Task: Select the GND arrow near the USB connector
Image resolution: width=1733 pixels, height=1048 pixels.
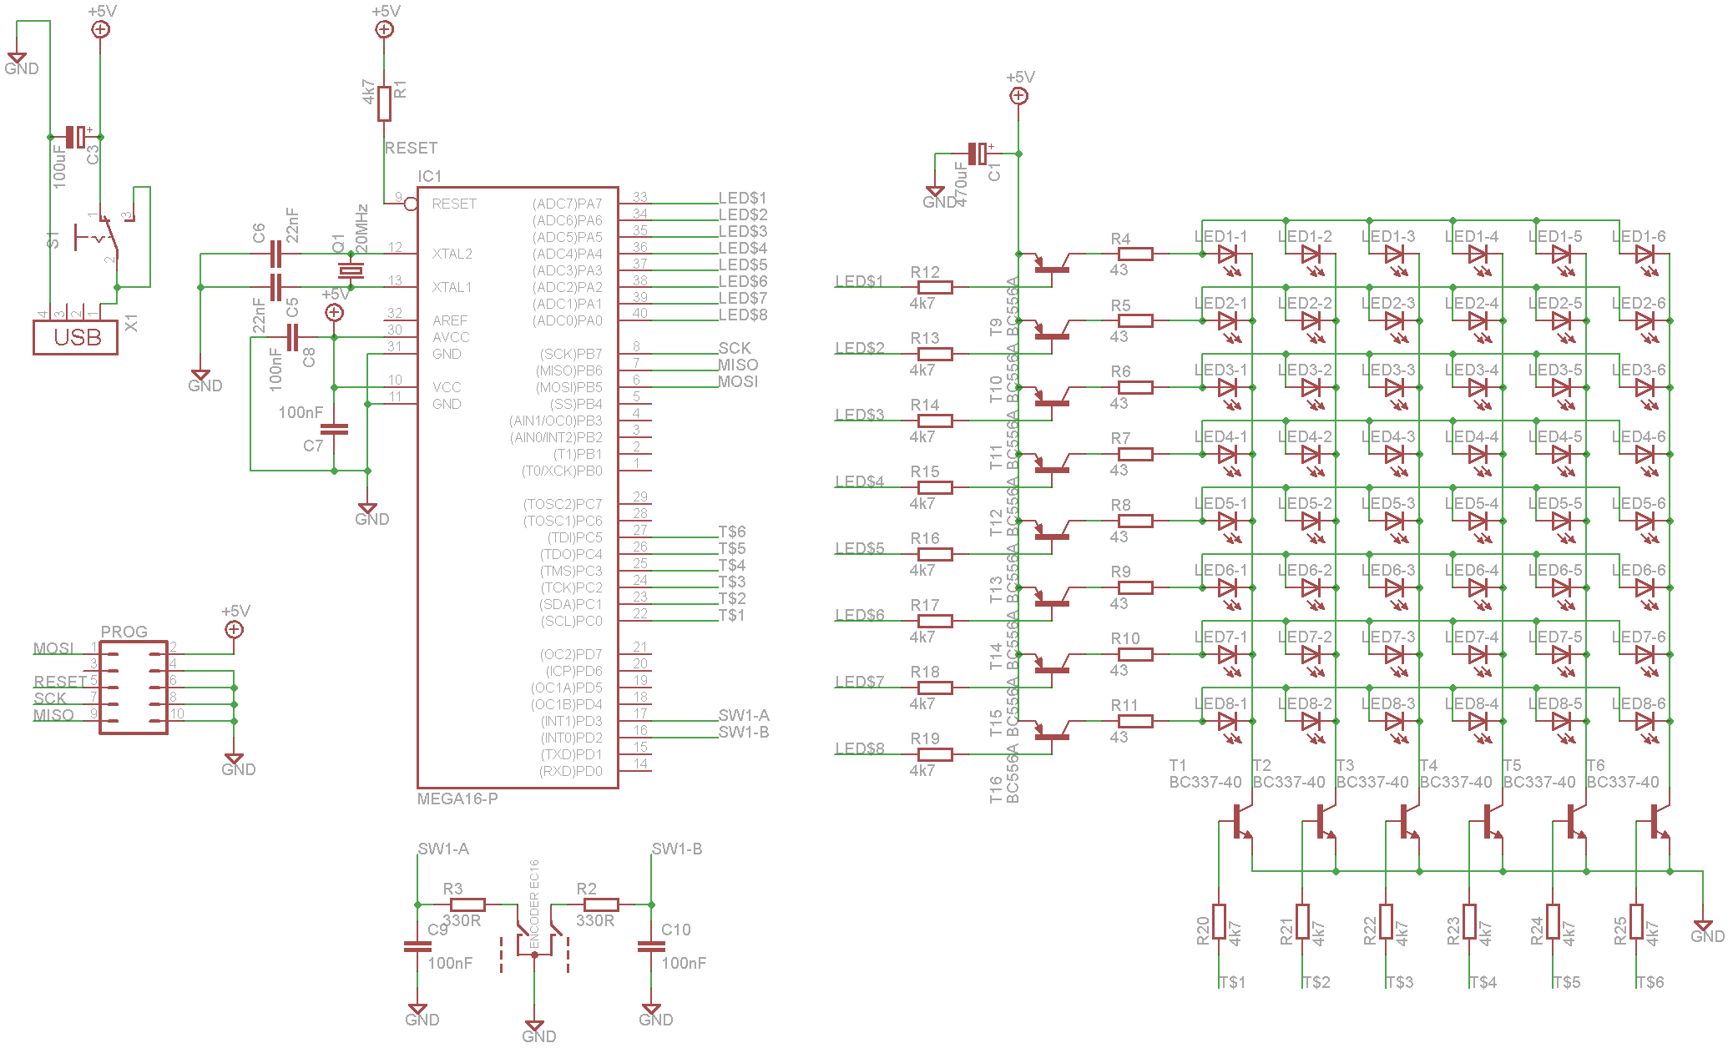Action: point(18,55)
